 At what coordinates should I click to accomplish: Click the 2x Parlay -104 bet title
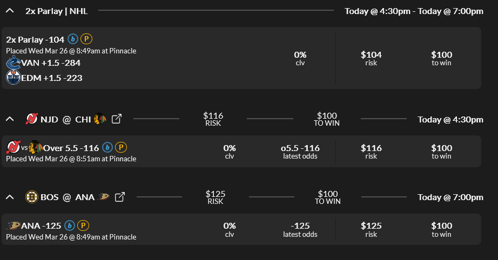pos(35,39)
